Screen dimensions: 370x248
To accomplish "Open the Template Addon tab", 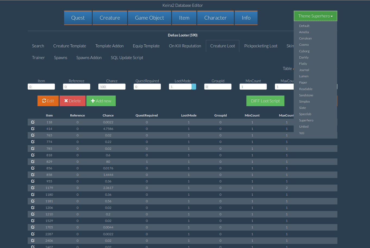I will click(x=109, y=46).
